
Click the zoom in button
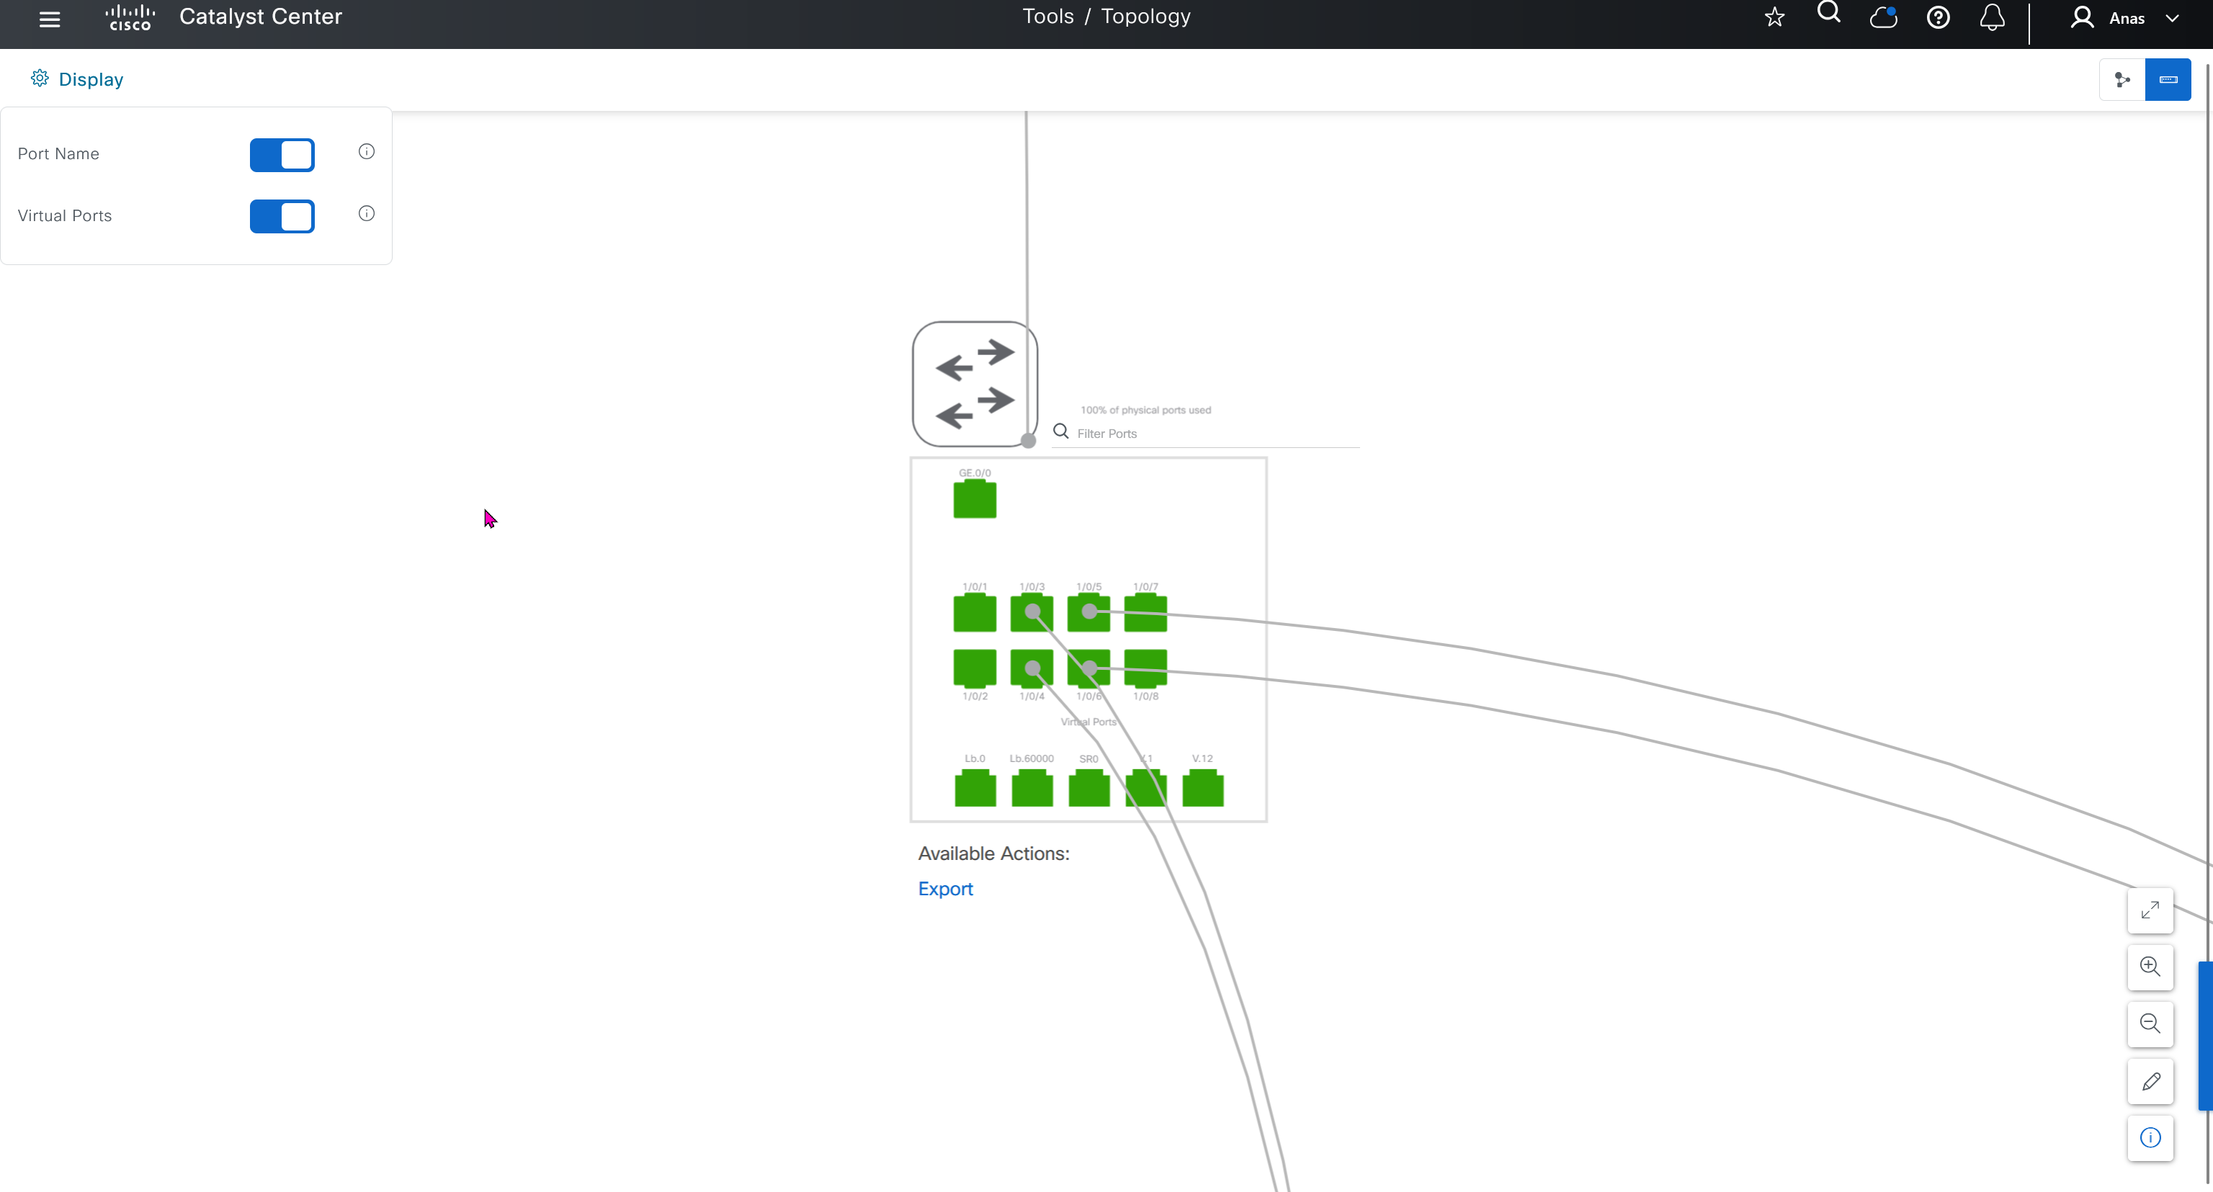[x=2150, y=967]
